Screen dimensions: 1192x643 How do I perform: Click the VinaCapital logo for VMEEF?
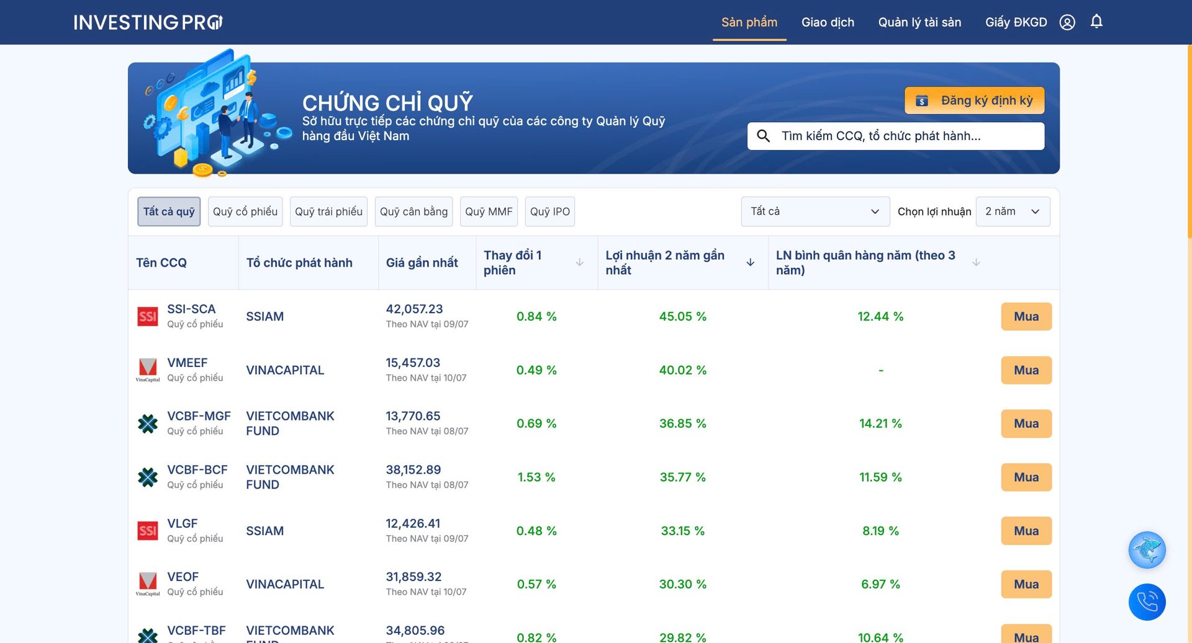click(x=148, y=370)
